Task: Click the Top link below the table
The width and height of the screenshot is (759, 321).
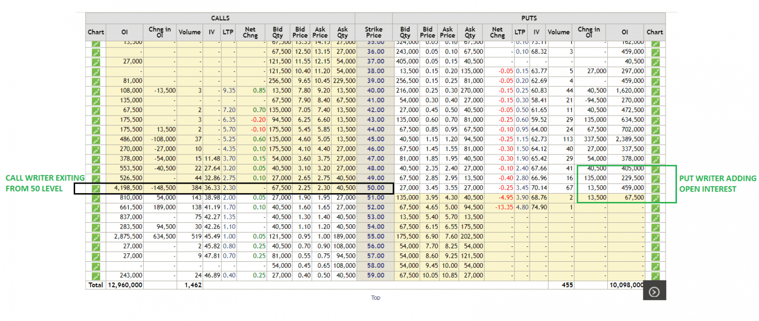Action: (x=376, y=297)
